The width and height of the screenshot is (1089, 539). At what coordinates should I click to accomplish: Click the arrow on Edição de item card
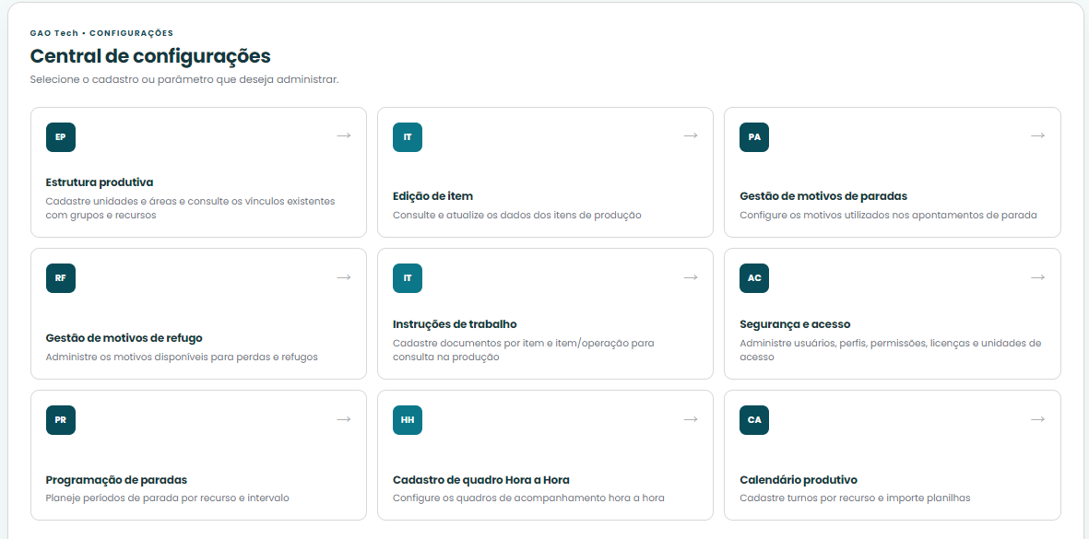tap(691, 136)
